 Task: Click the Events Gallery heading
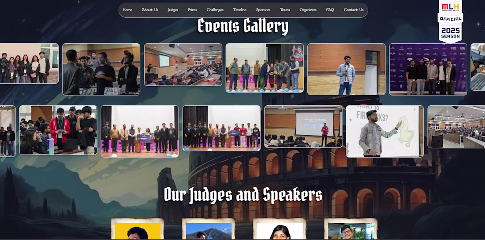243,26
